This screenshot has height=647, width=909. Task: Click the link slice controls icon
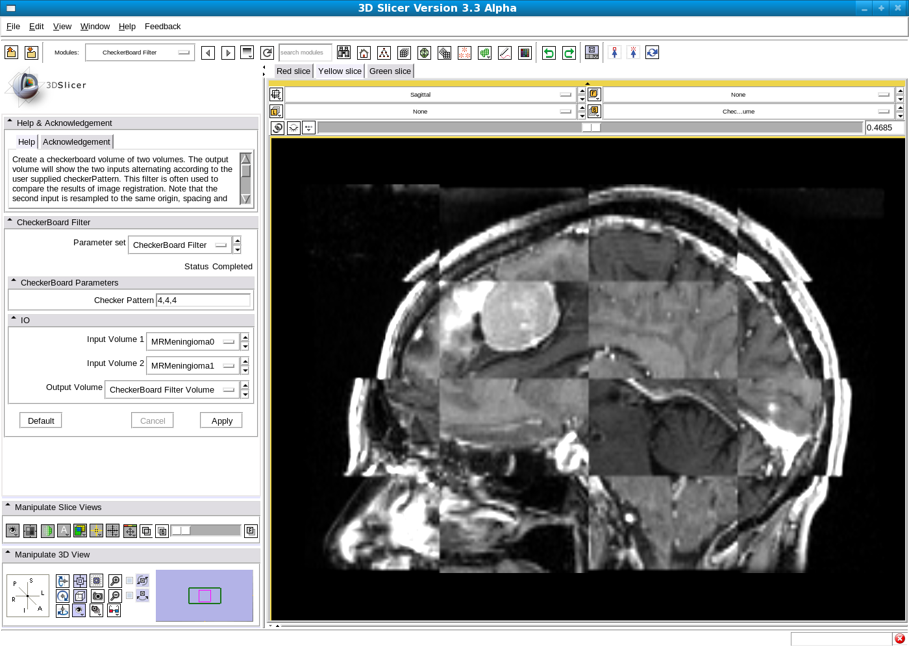click(277, 128)
